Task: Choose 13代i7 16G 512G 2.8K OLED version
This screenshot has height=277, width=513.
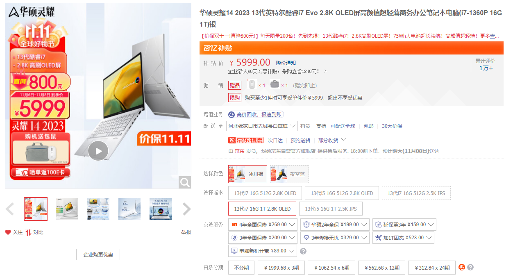Action: pyautogui.click(x=265, y=193)
